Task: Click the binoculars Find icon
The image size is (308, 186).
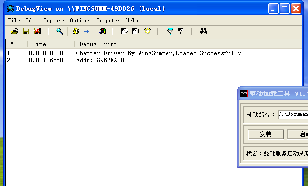Action: pos(203,31)
